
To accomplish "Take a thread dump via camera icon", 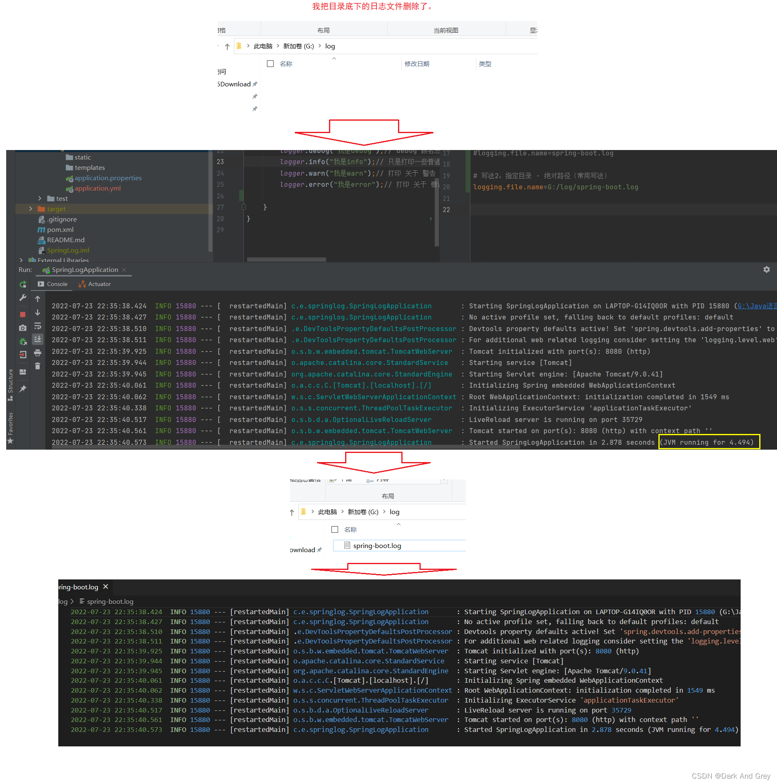I will (x=23, y=328).
